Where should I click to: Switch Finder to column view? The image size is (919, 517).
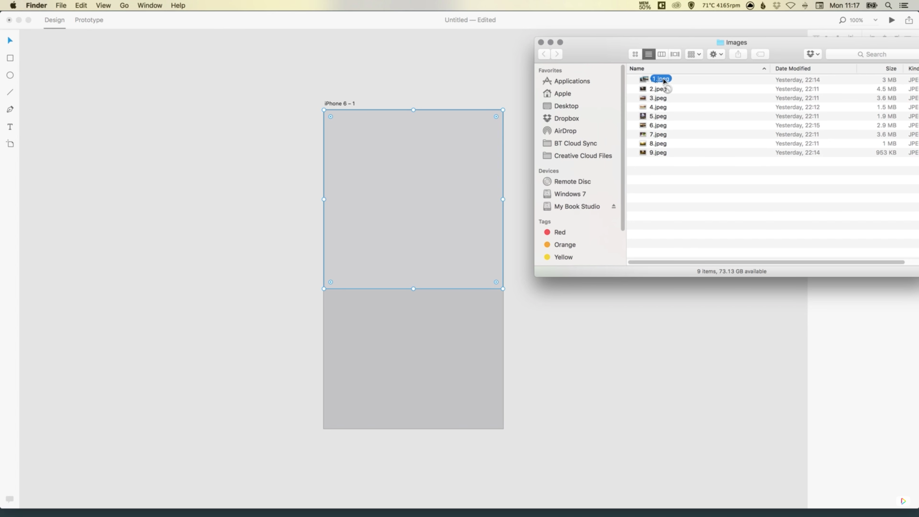coord(662,54)
